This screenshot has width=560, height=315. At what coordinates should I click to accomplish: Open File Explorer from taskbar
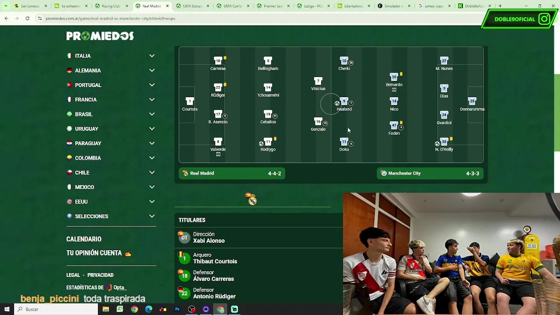[x=105, y=309]
